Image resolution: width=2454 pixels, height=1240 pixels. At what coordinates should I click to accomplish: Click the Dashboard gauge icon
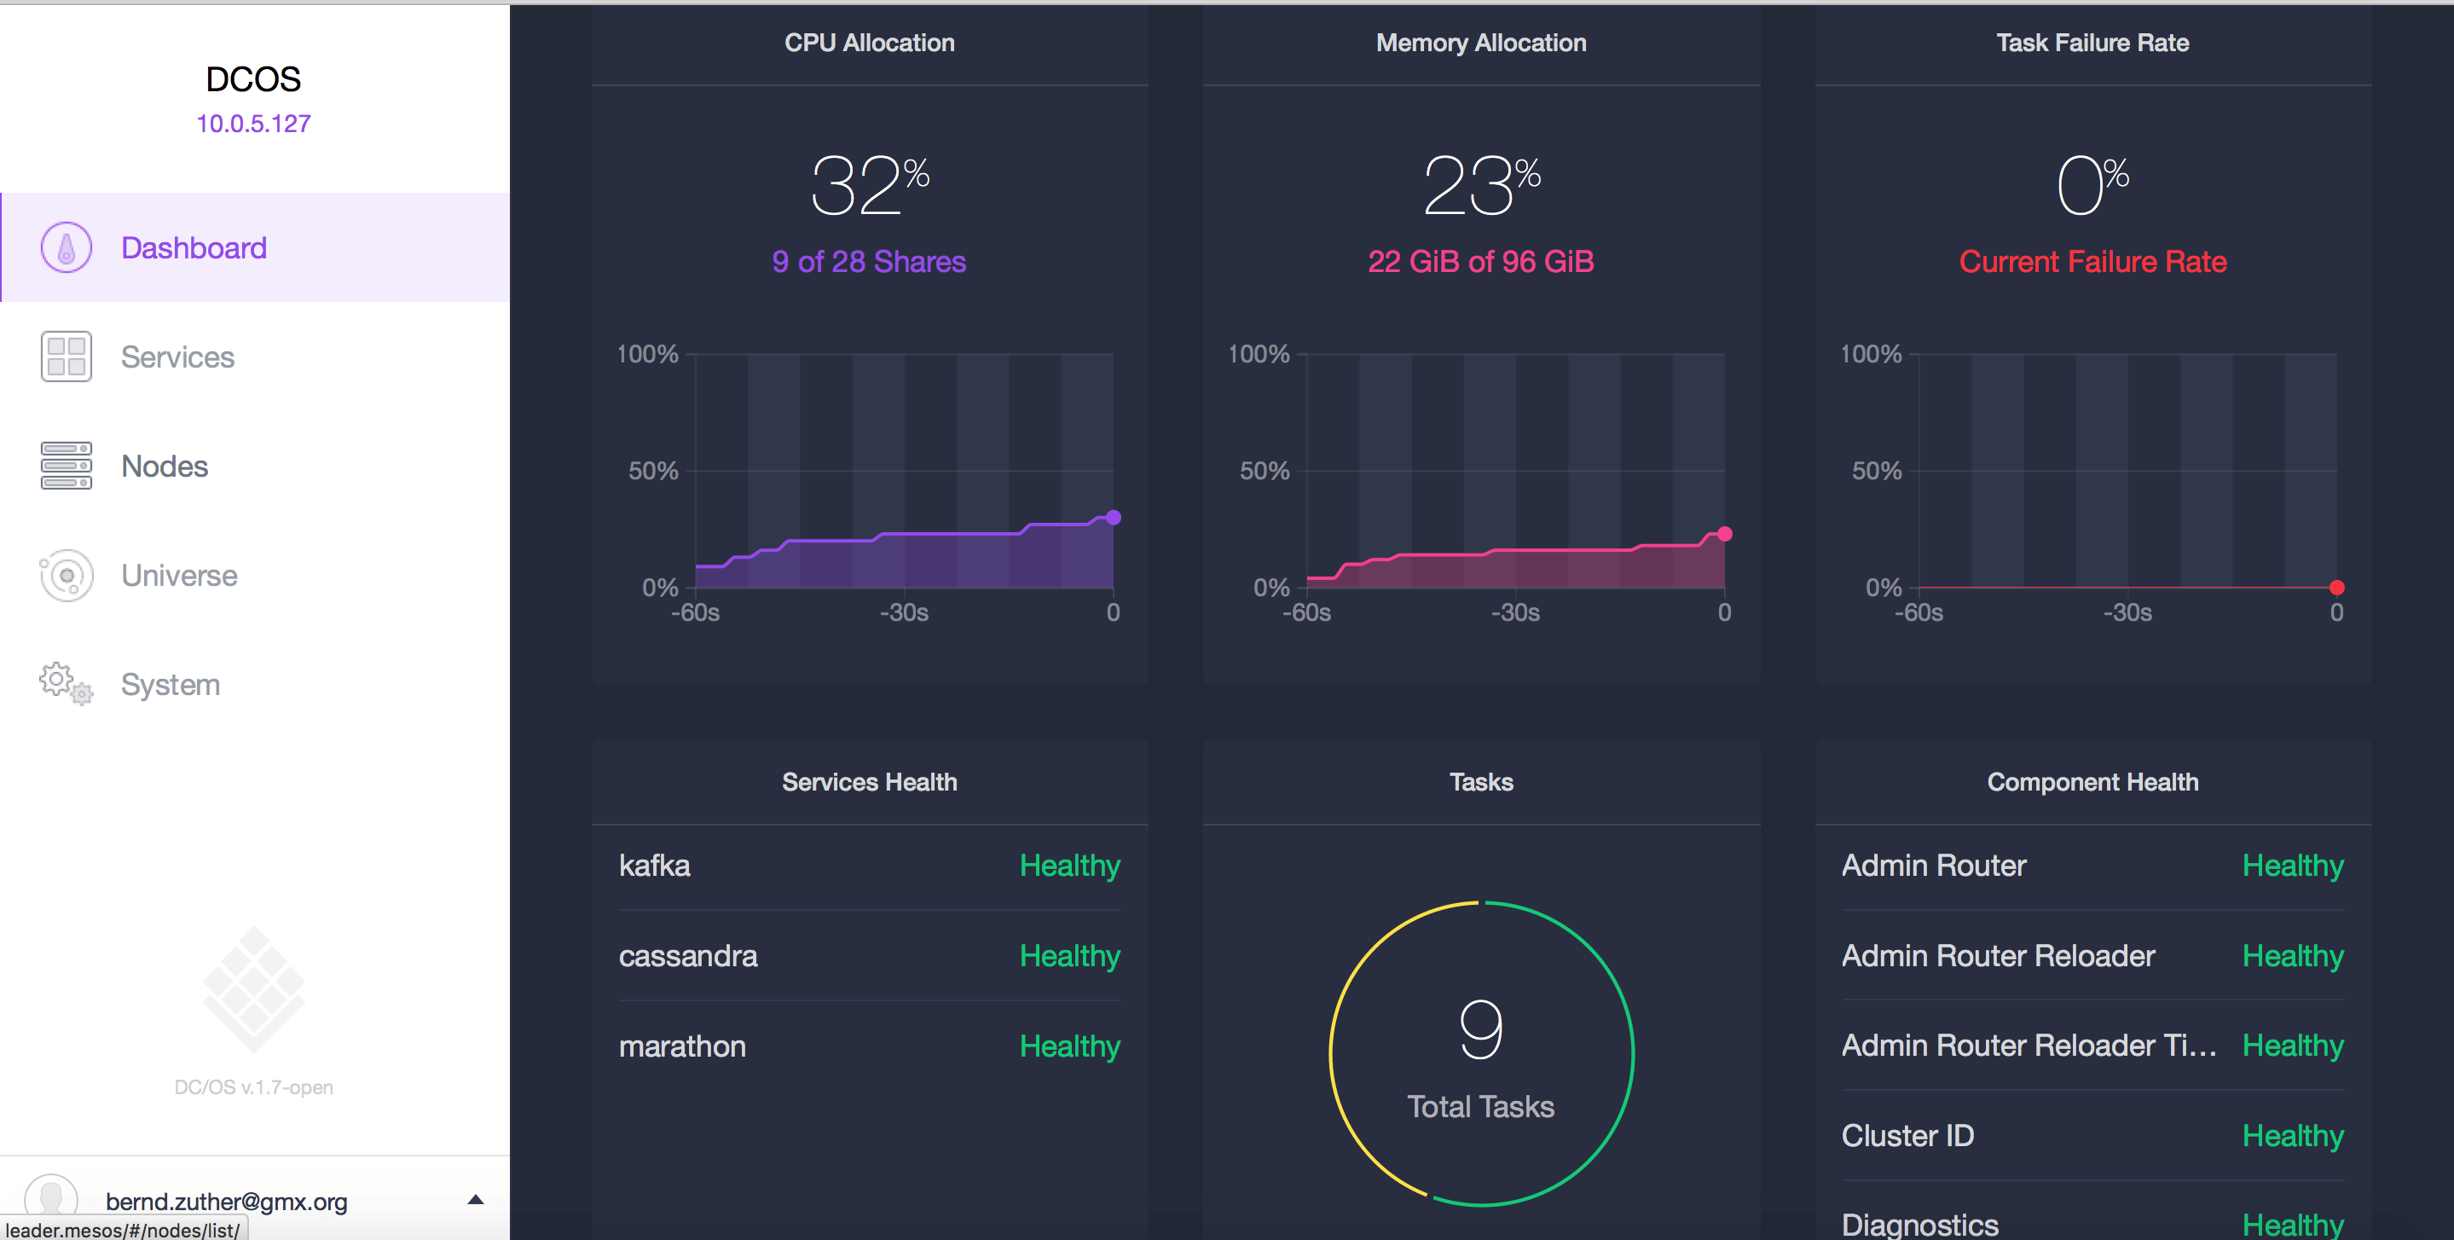click(x=66, y=248)
